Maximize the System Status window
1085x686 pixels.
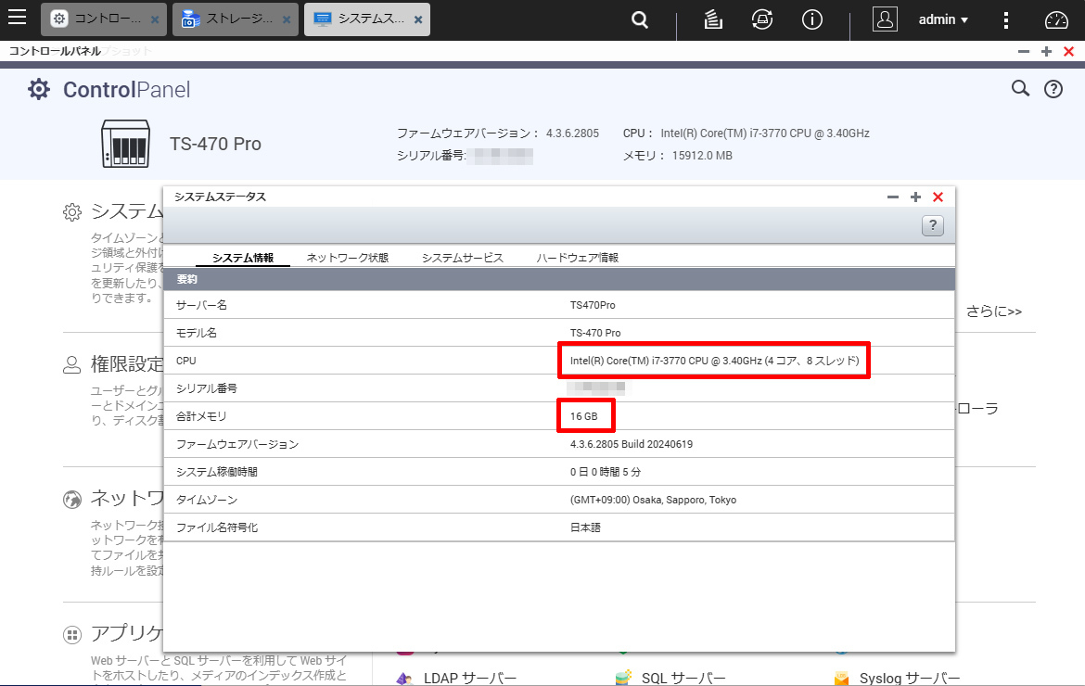(915, 197)
